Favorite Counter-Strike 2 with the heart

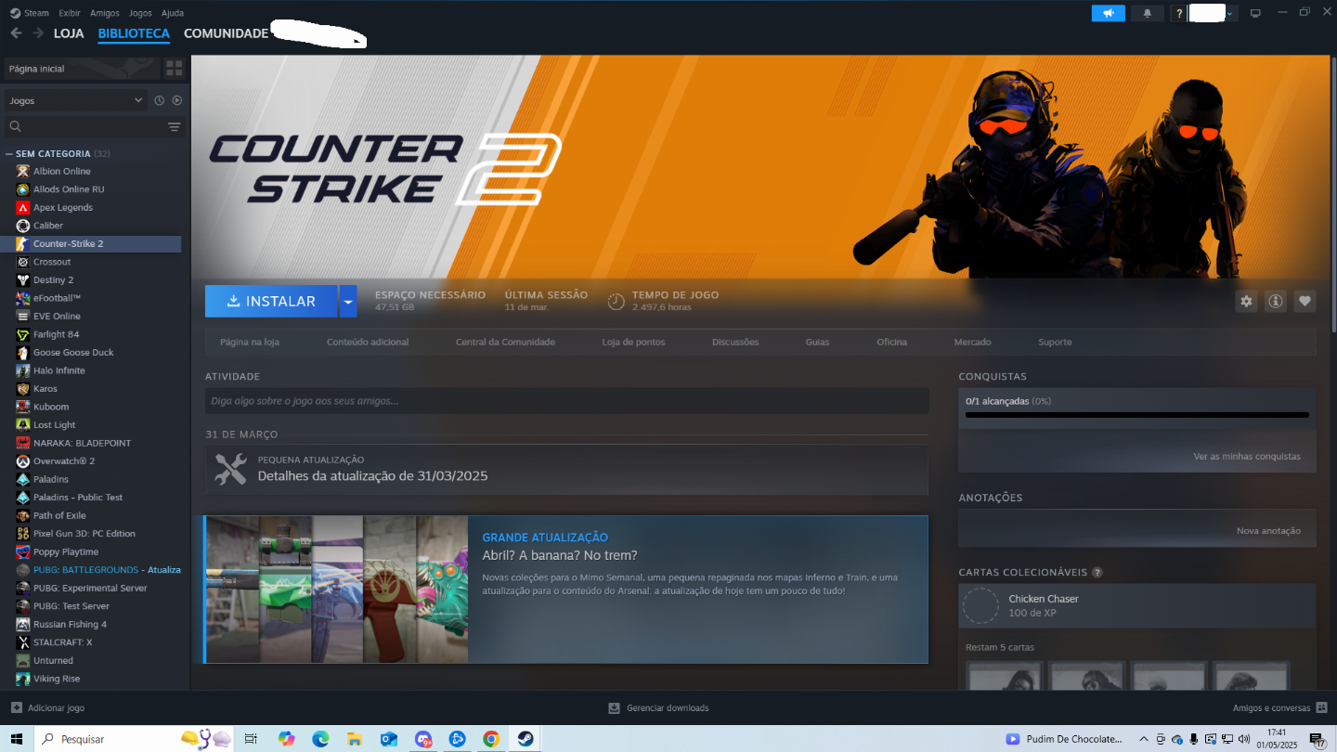pyautogui.click(x=1305, y=301)
